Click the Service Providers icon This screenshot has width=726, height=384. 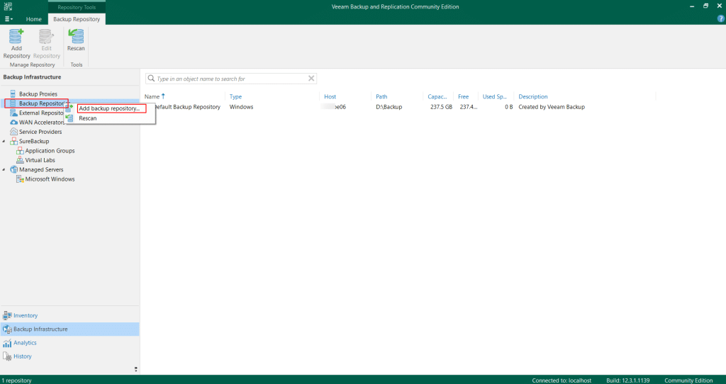(13, 132)
